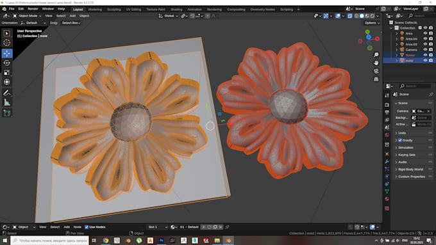Switch to the Shading workspace tab

pyautogui.click(x=176, y=10)
